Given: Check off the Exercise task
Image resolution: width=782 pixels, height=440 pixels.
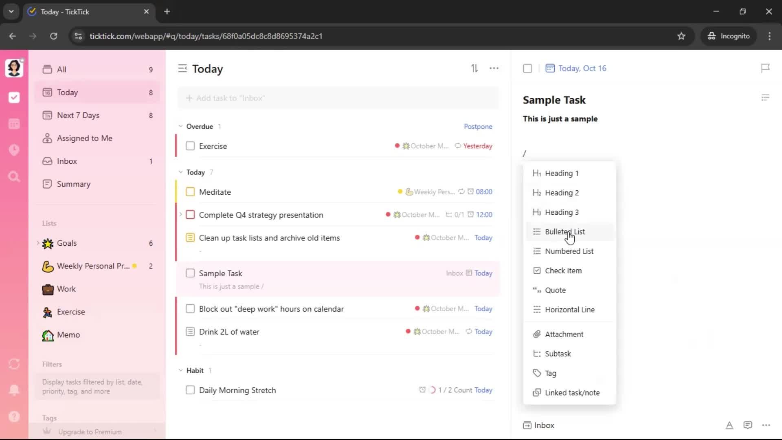Looking at the screenshot, I should click(x=190, y=146).
